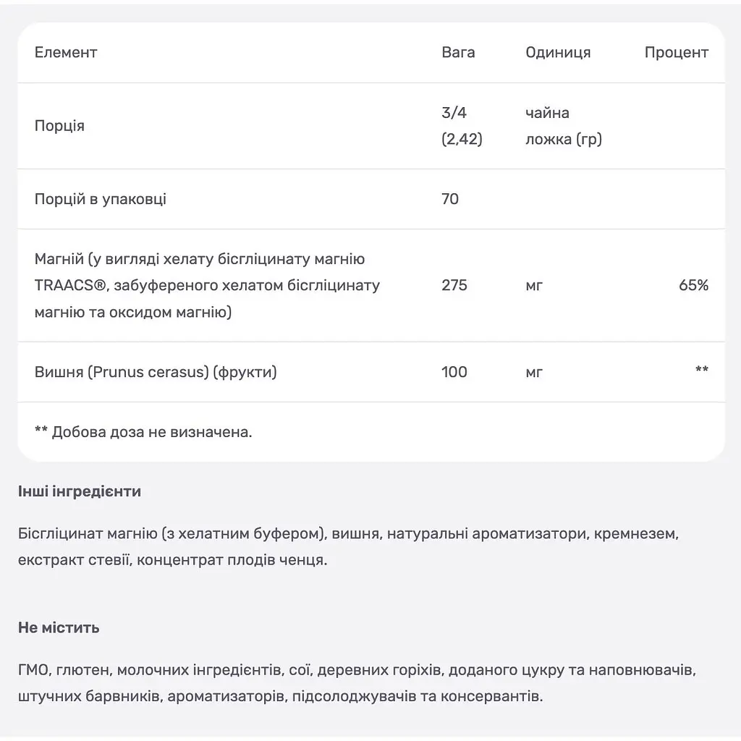Viewport: 741px width, 741px height.
Task: Select the 'Порція' row label
Action: pos(59,126)
